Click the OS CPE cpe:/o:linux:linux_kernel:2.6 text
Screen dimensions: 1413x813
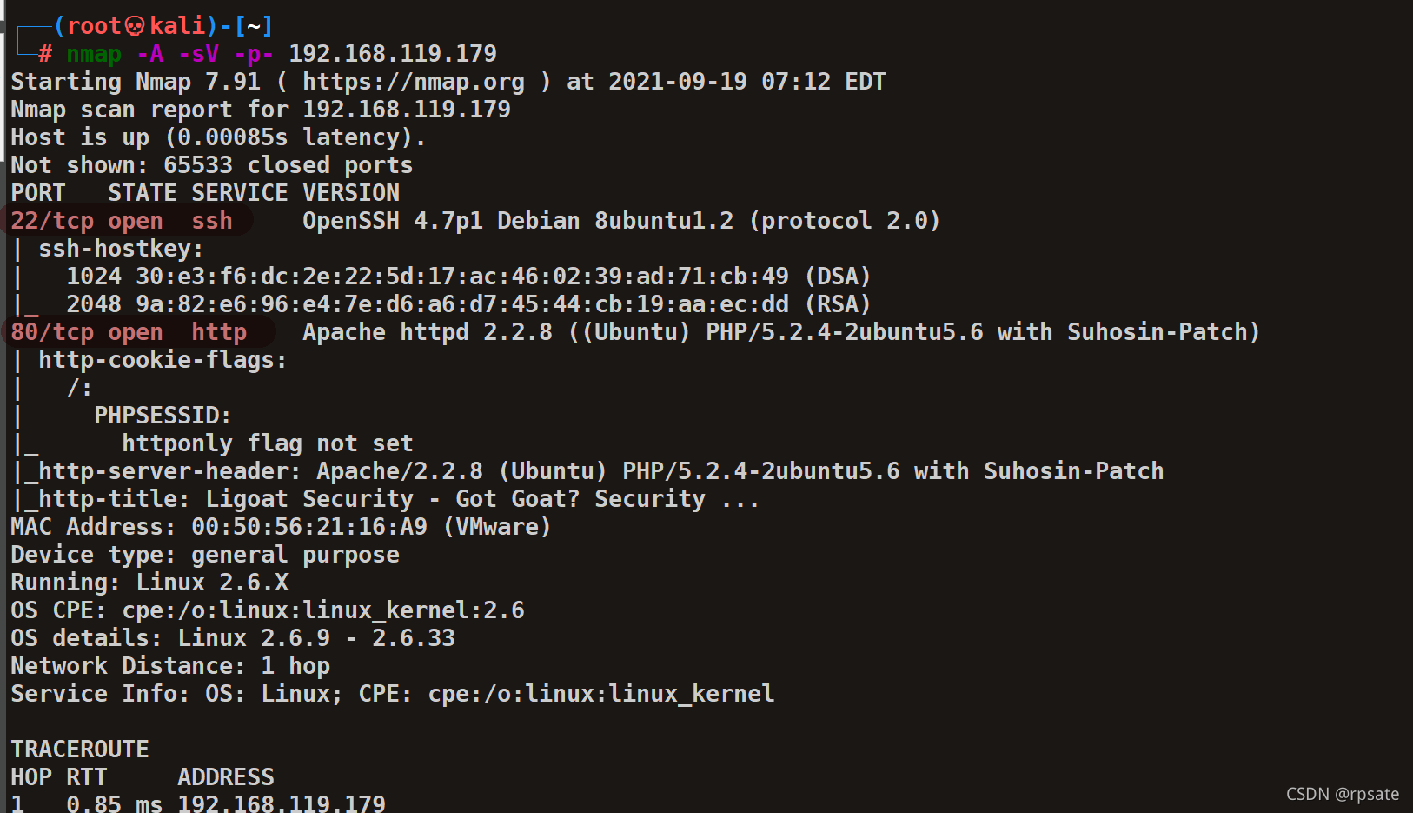pyautogui.click(x=268, y=610)
